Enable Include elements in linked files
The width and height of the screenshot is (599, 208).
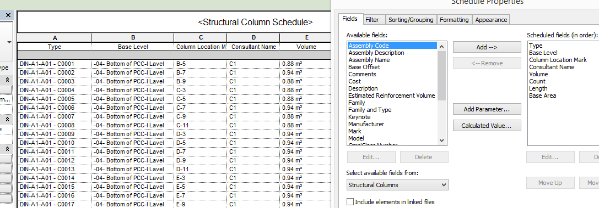[350, 202]
